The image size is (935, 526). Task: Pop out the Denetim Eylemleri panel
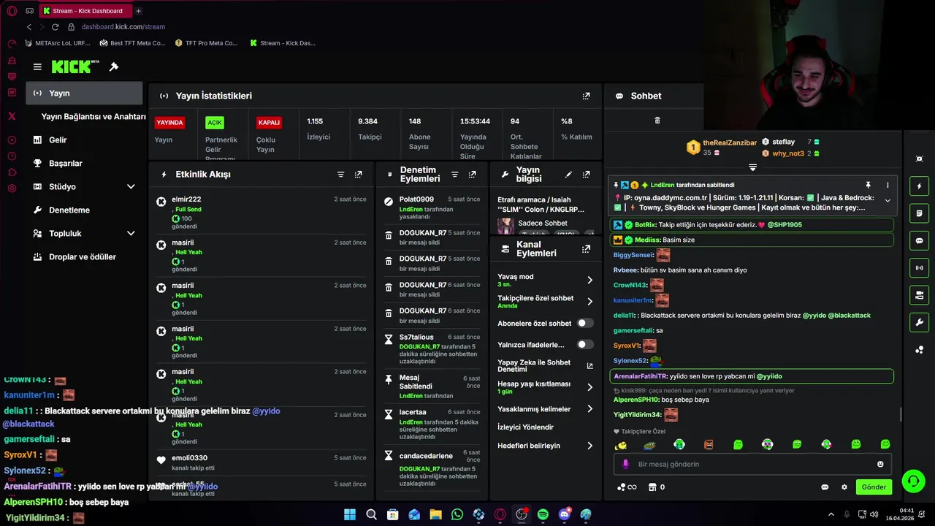(x=472, y=175)
